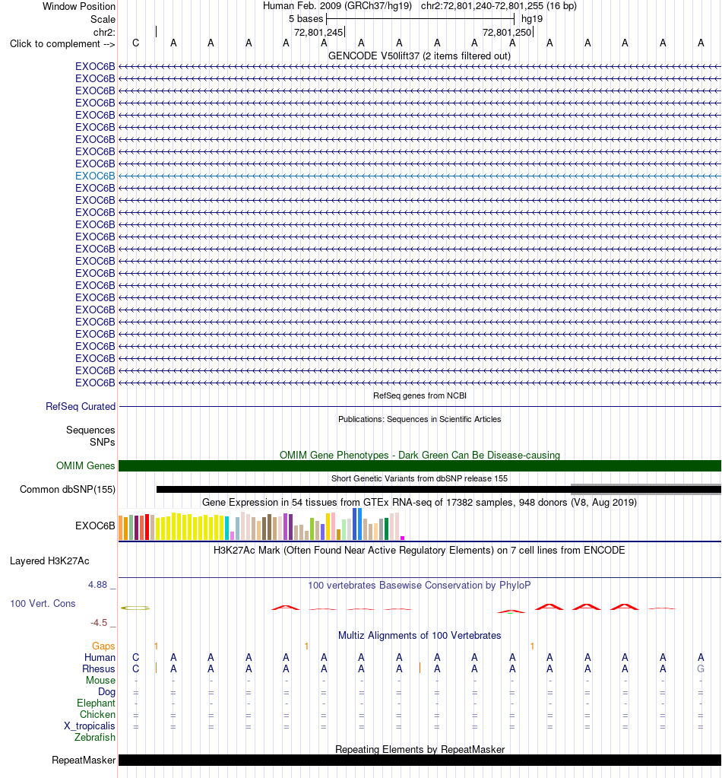Click 'Repeating Elements by RepeatMasker' title
Image resolution: width=722 pixels, height=778 pixels.
coord(420,749)
